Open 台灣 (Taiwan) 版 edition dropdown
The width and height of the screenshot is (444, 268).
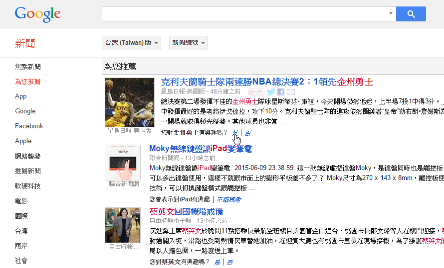(x=131, y=43)
